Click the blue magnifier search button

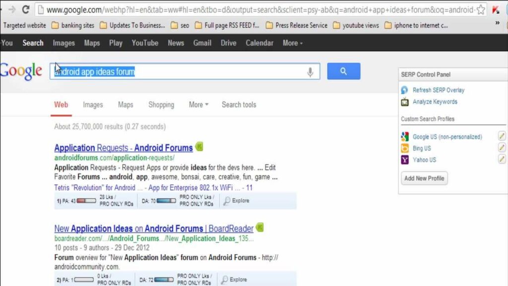343,71
